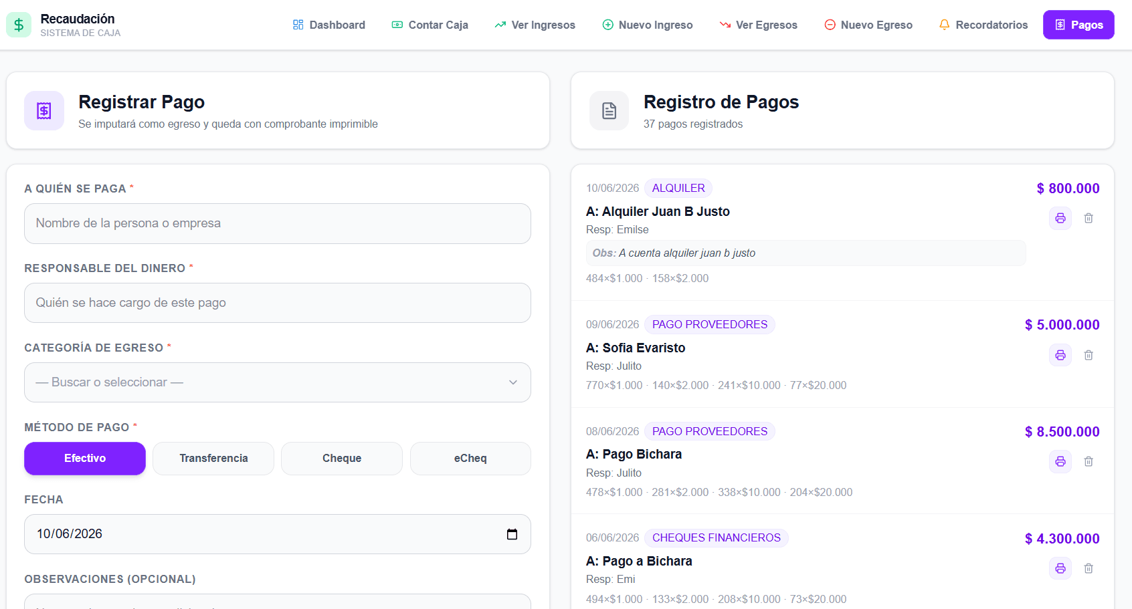Click the 08/06/2026 PAGO PROVEEDORES tag
The width and height of the screenshot is (1132, 609).
710,432
